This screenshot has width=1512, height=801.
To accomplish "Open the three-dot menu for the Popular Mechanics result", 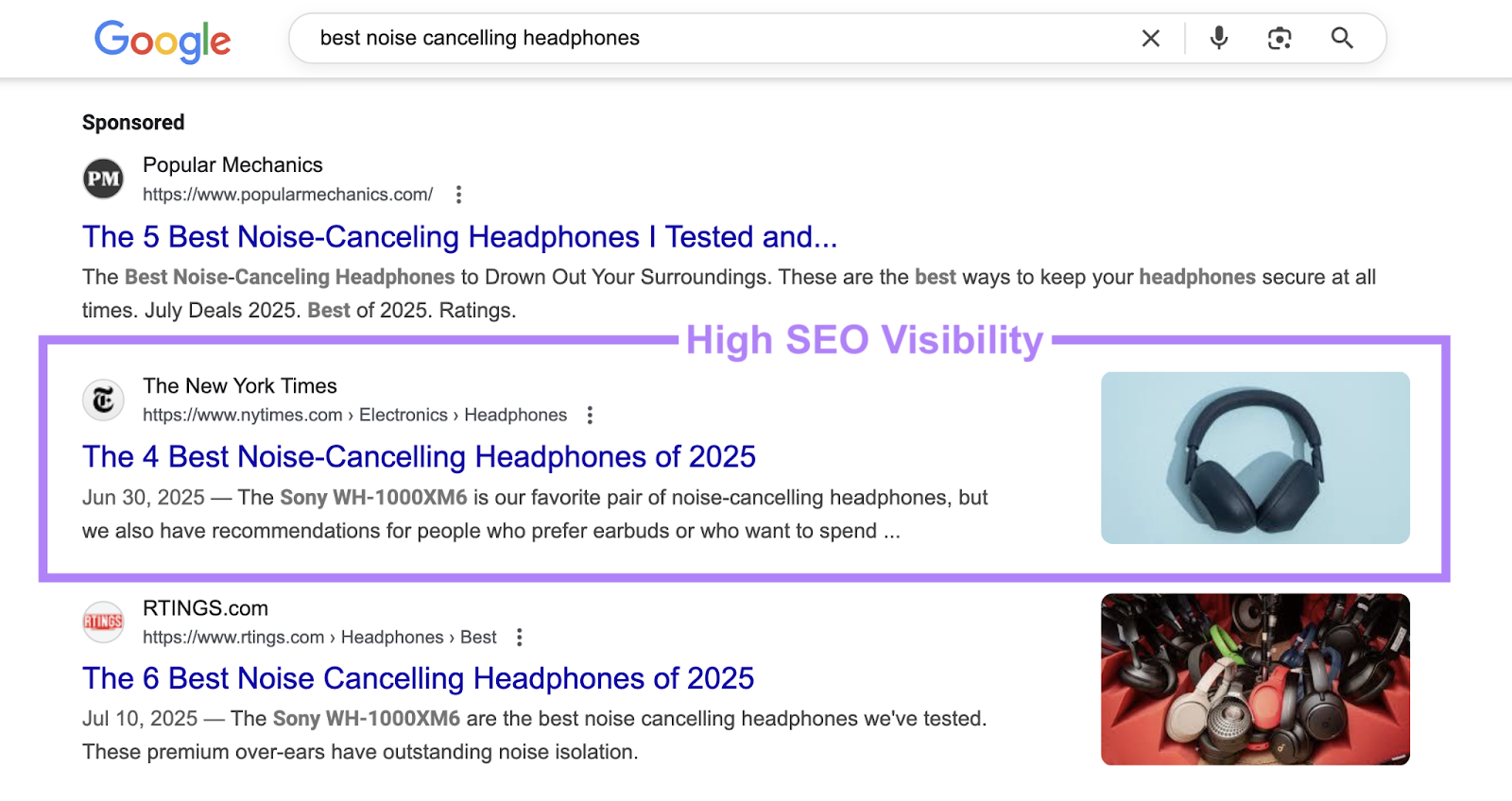I will pos(459,194).
